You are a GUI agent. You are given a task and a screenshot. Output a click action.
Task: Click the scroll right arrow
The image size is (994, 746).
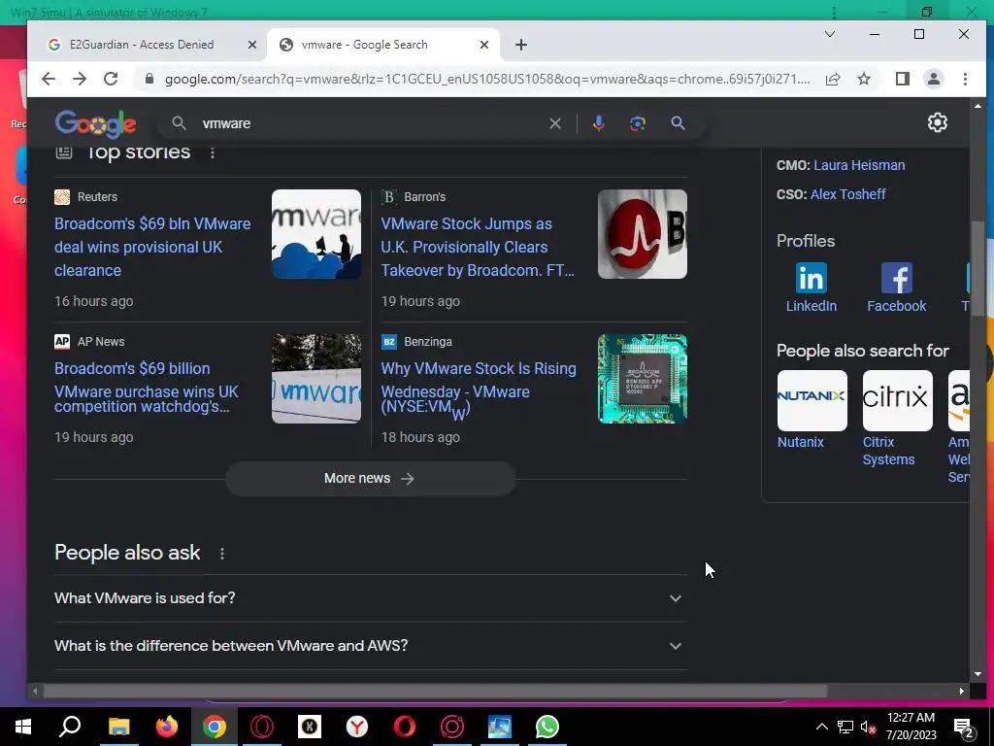pyautogui.click(x=962, y=691)
